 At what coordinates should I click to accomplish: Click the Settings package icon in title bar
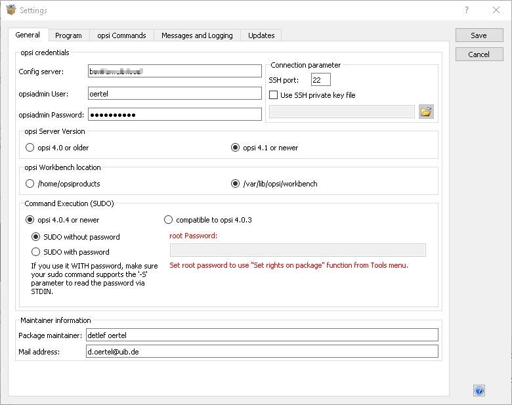(x=11, y=10)
